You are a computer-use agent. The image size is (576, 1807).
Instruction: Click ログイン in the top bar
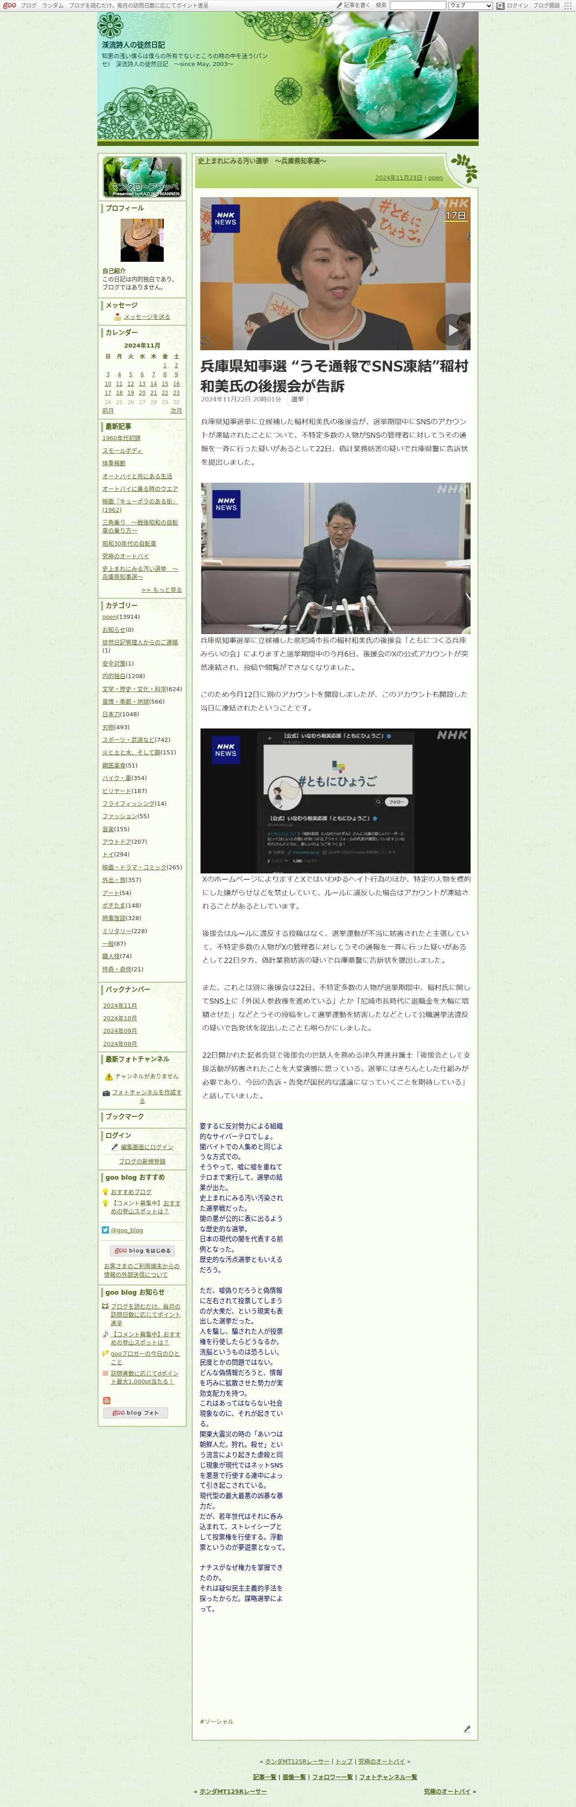coord(517,5)
